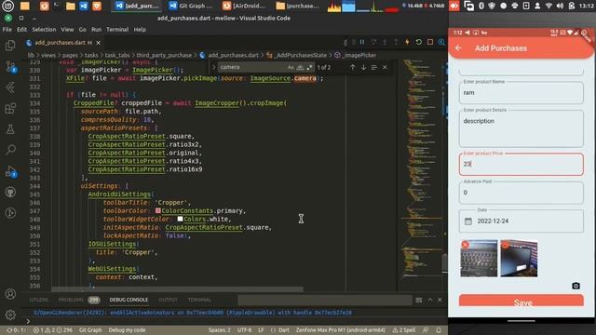
Task: Open the Manage gear in the activity bar
Action: 10,315
